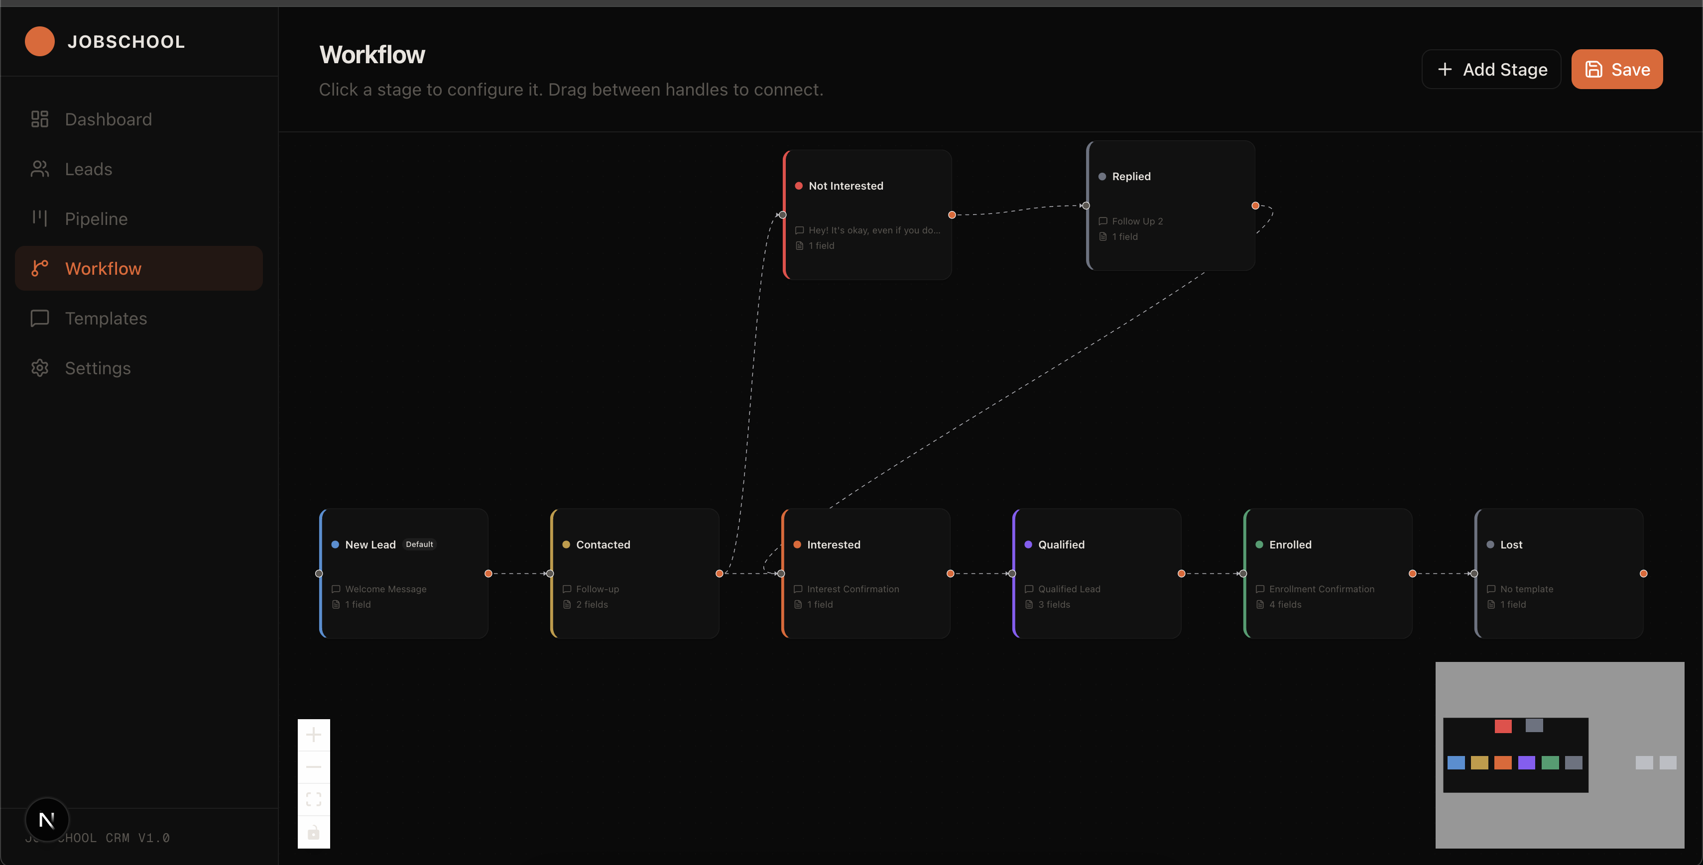Click the Dashboard grid icon in sidebar
This screenshot has height=865, width=1703.
(40, 119)
